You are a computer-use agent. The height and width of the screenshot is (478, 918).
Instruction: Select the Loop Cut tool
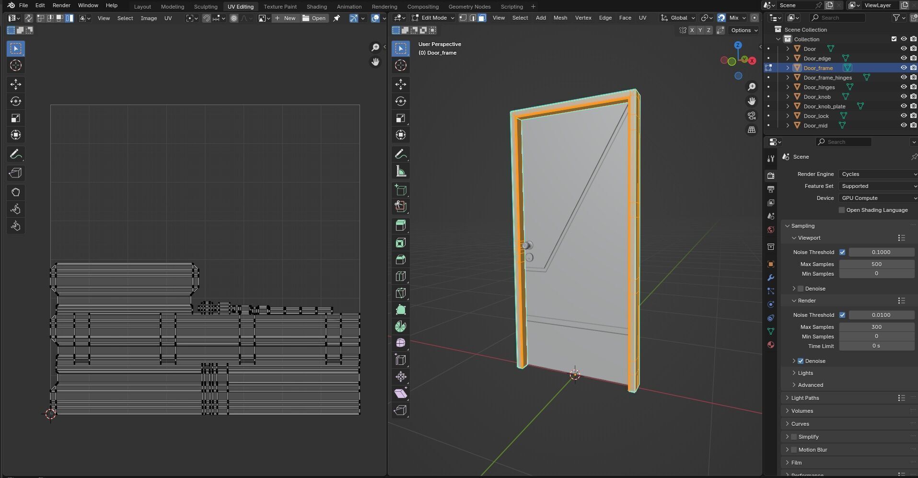tap(401, 276)
